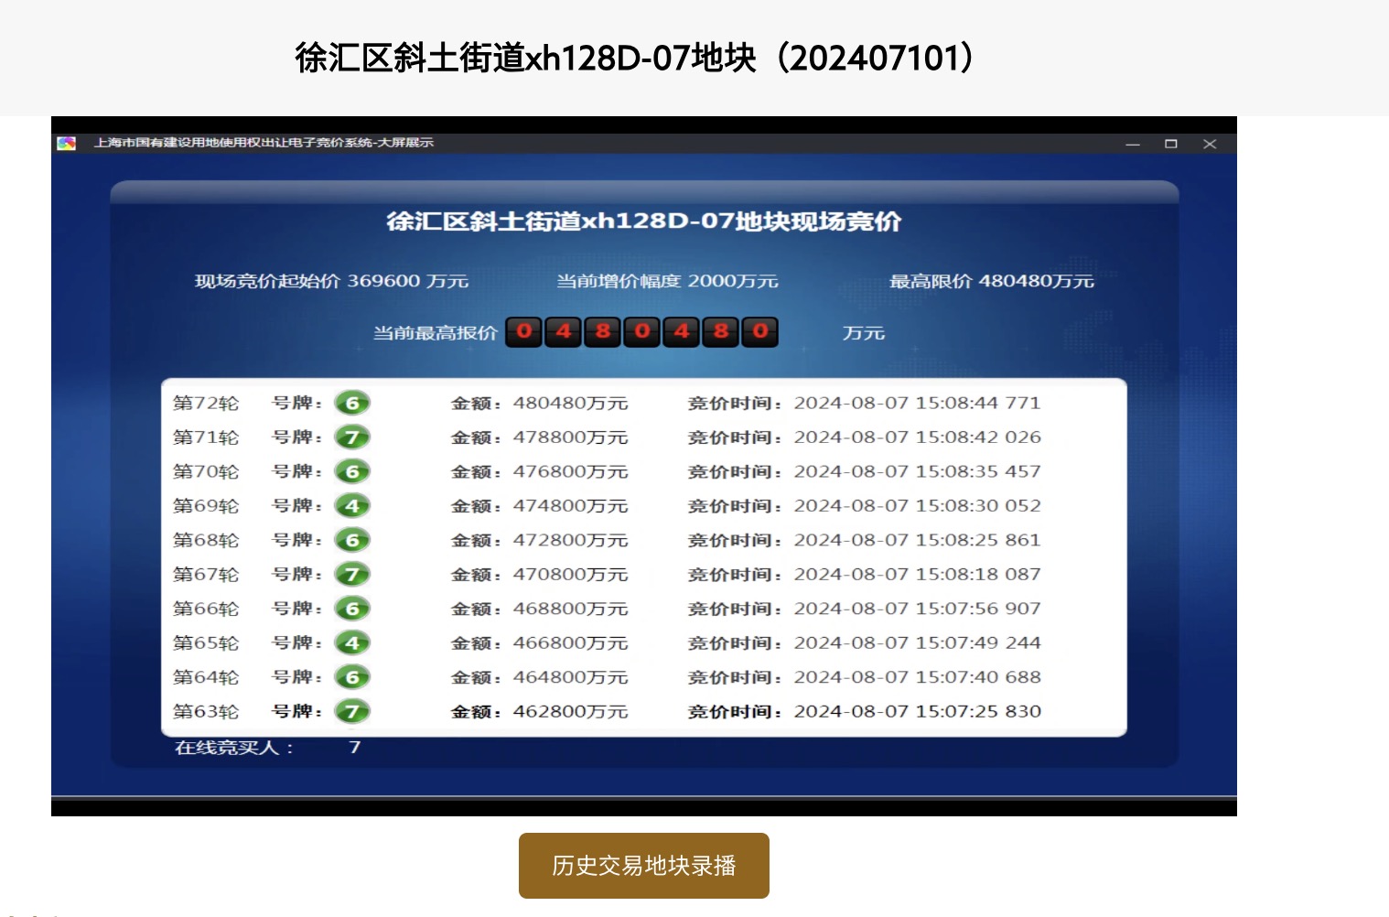Click the bidding system app logo icon
This screenshot has width=1389, height=917.
click(x=66, y=144)
